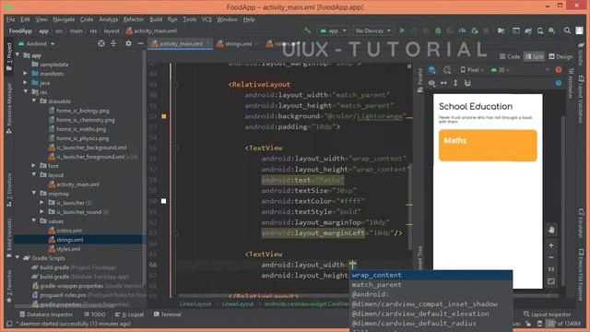Viewport: 590px width, 332px height.
Task: Run the app with green play button
Action: [x=402, y=30]
